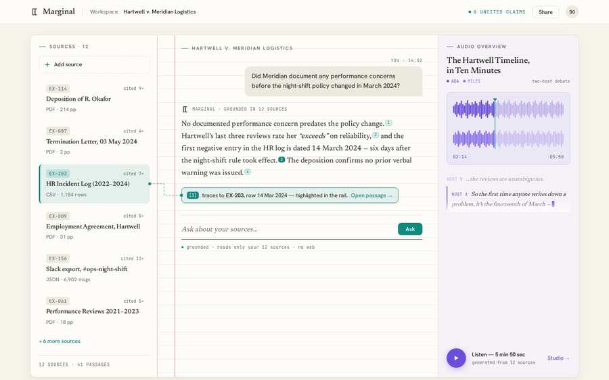The width and height of the screenshot is (609, 380).
Task: Click the Marginal logo icon
Action: click(35, 11)
